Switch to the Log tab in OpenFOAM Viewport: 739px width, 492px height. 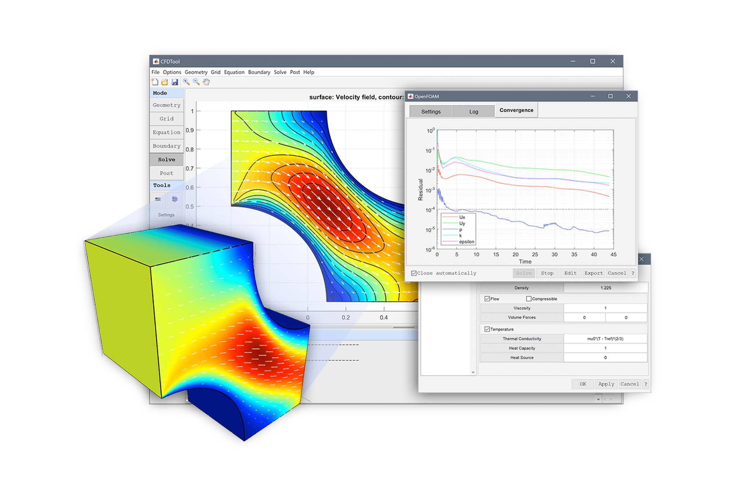[473, 111]
